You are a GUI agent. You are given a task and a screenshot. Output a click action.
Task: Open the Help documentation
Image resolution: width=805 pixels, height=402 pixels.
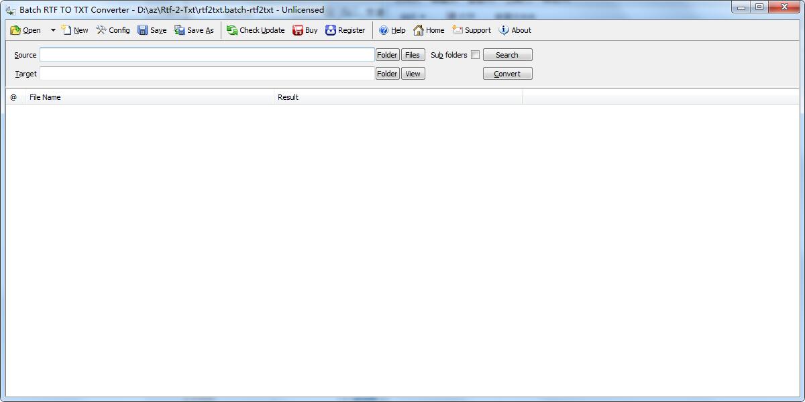coord(392,30)
